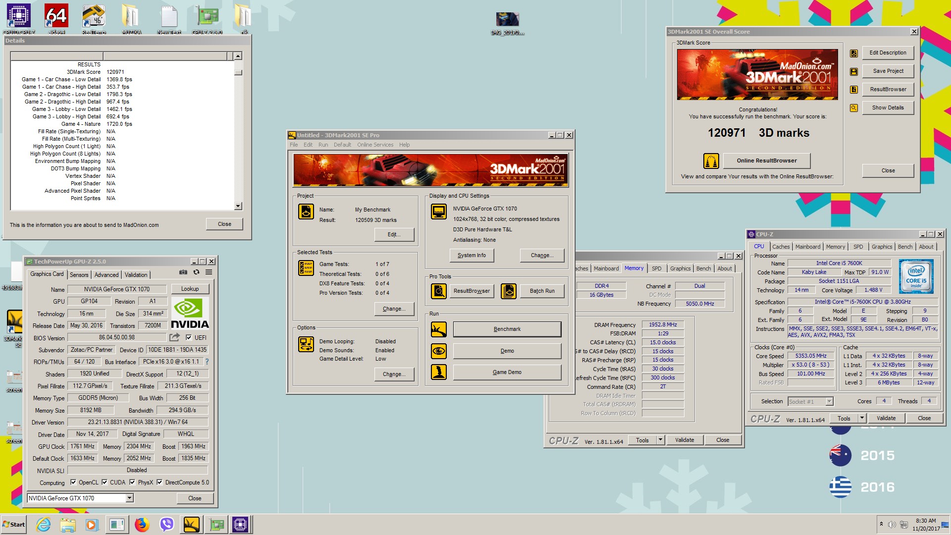Click the Edit button in Project section
This screenshot has height=535, width=951.
coord(394,234)
